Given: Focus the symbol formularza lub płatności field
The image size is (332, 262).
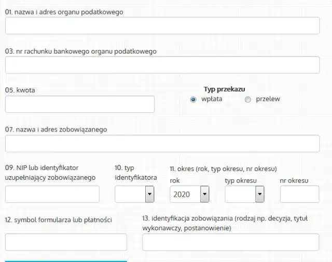Looking at the screenshot, I should click(66, 242).
